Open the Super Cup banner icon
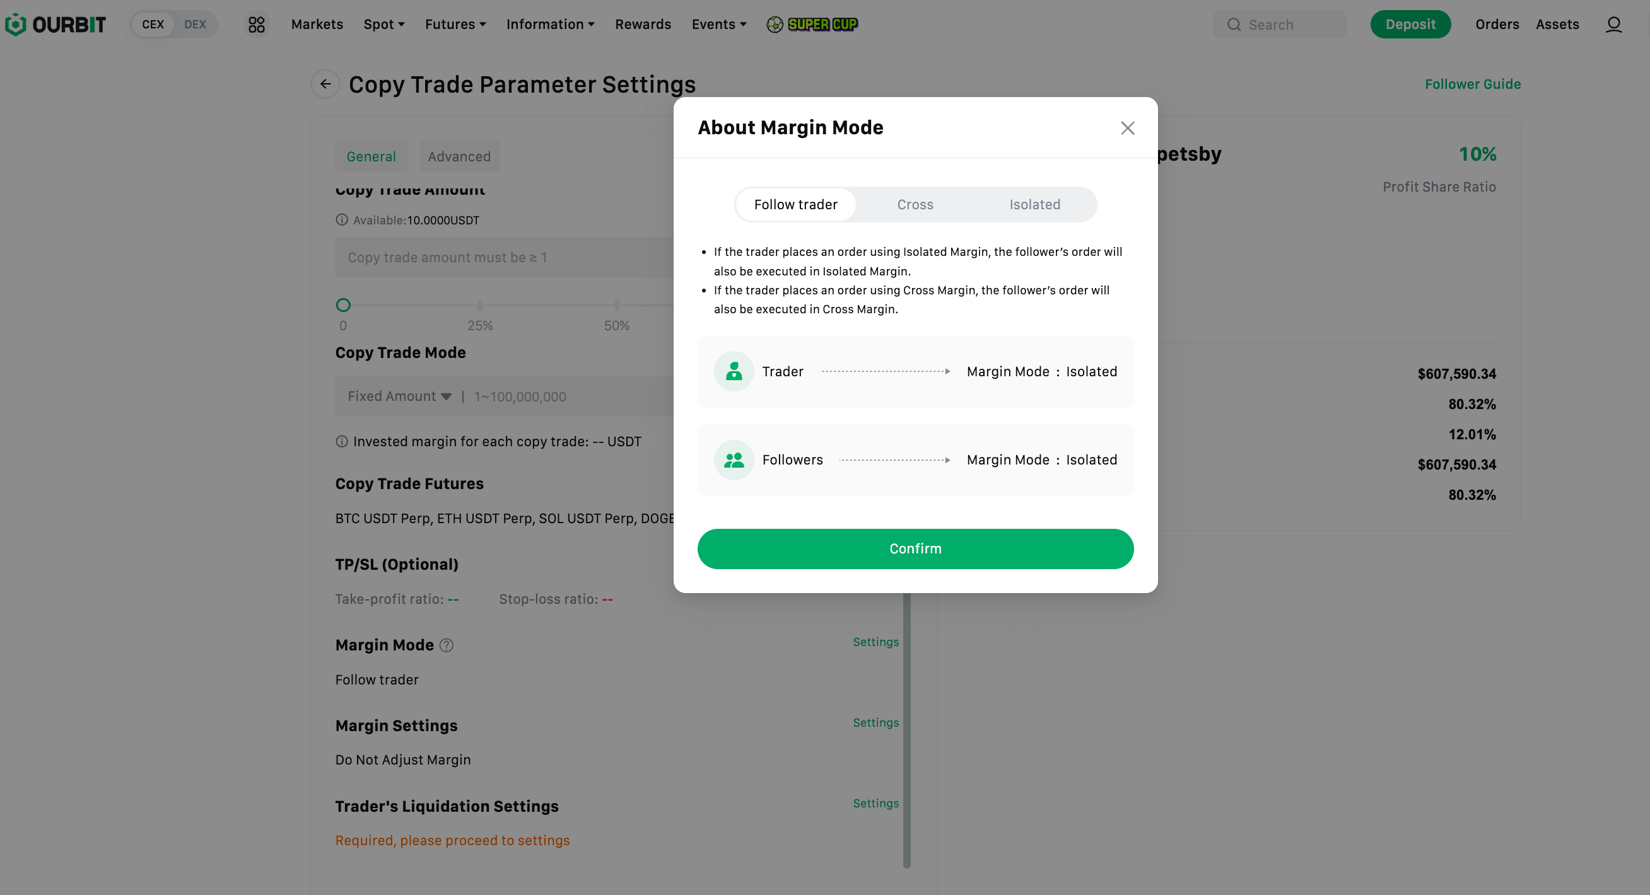Screen dimensions: 1650x895 coord(812,25)
